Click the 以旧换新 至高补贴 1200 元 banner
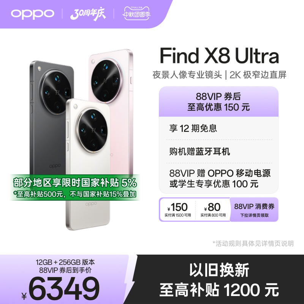 tap(219, 280)
